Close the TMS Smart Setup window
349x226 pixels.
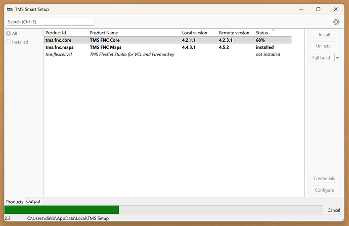(336, 9)
